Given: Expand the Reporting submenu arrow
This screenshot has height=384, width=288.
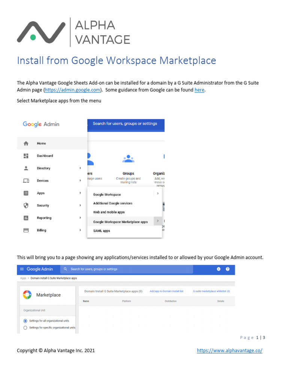Looking at the screenshot, I should (x=80, y=217).
